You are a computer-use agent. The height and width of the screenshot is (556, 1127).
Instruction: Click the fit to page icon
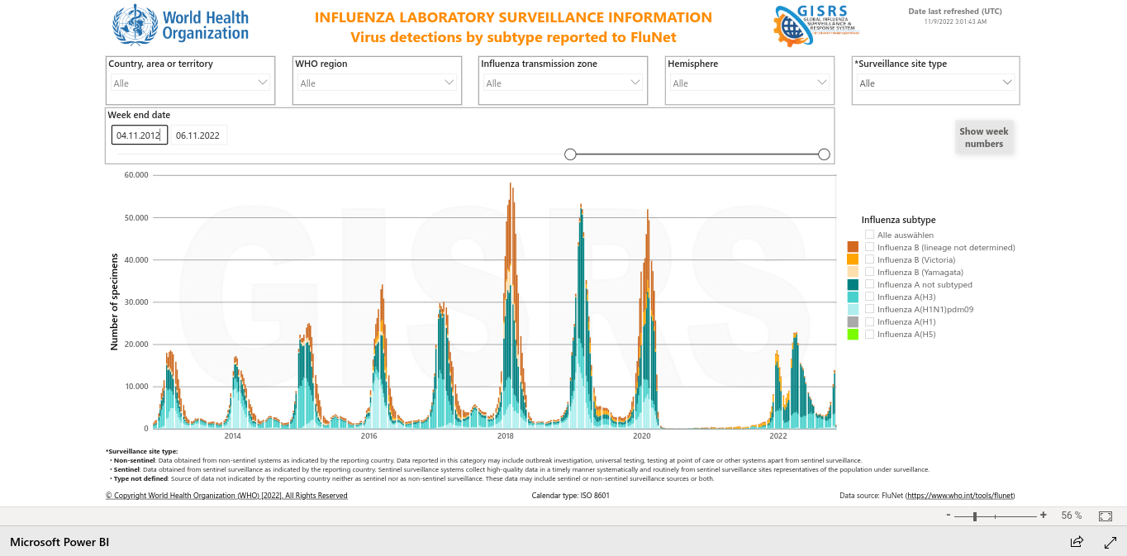1106,516
